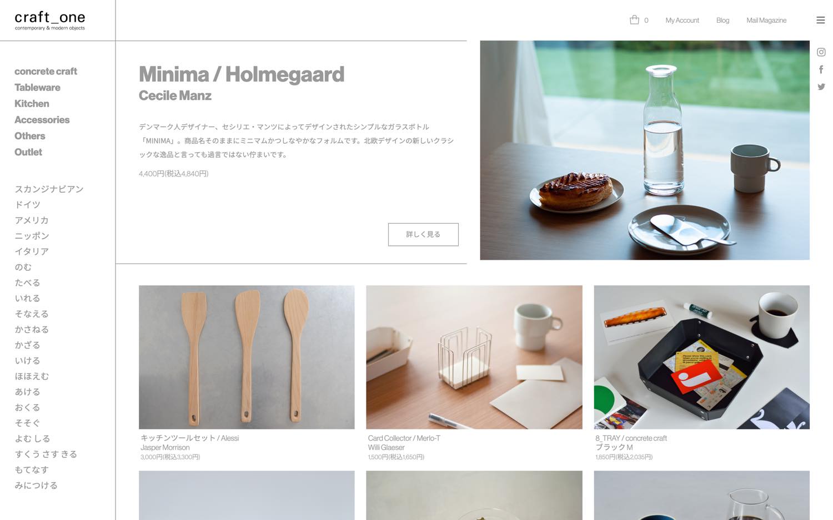Open the shopping cart icon

click(x=634, y=20)
